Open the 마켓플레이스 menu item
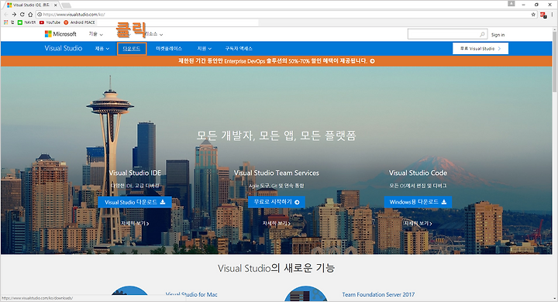This screenshot has height=302, width=558. tap(169, 48)
